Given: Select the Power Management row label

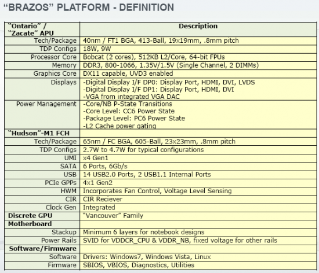Looking at the screenshot, I should coord(46,104).
